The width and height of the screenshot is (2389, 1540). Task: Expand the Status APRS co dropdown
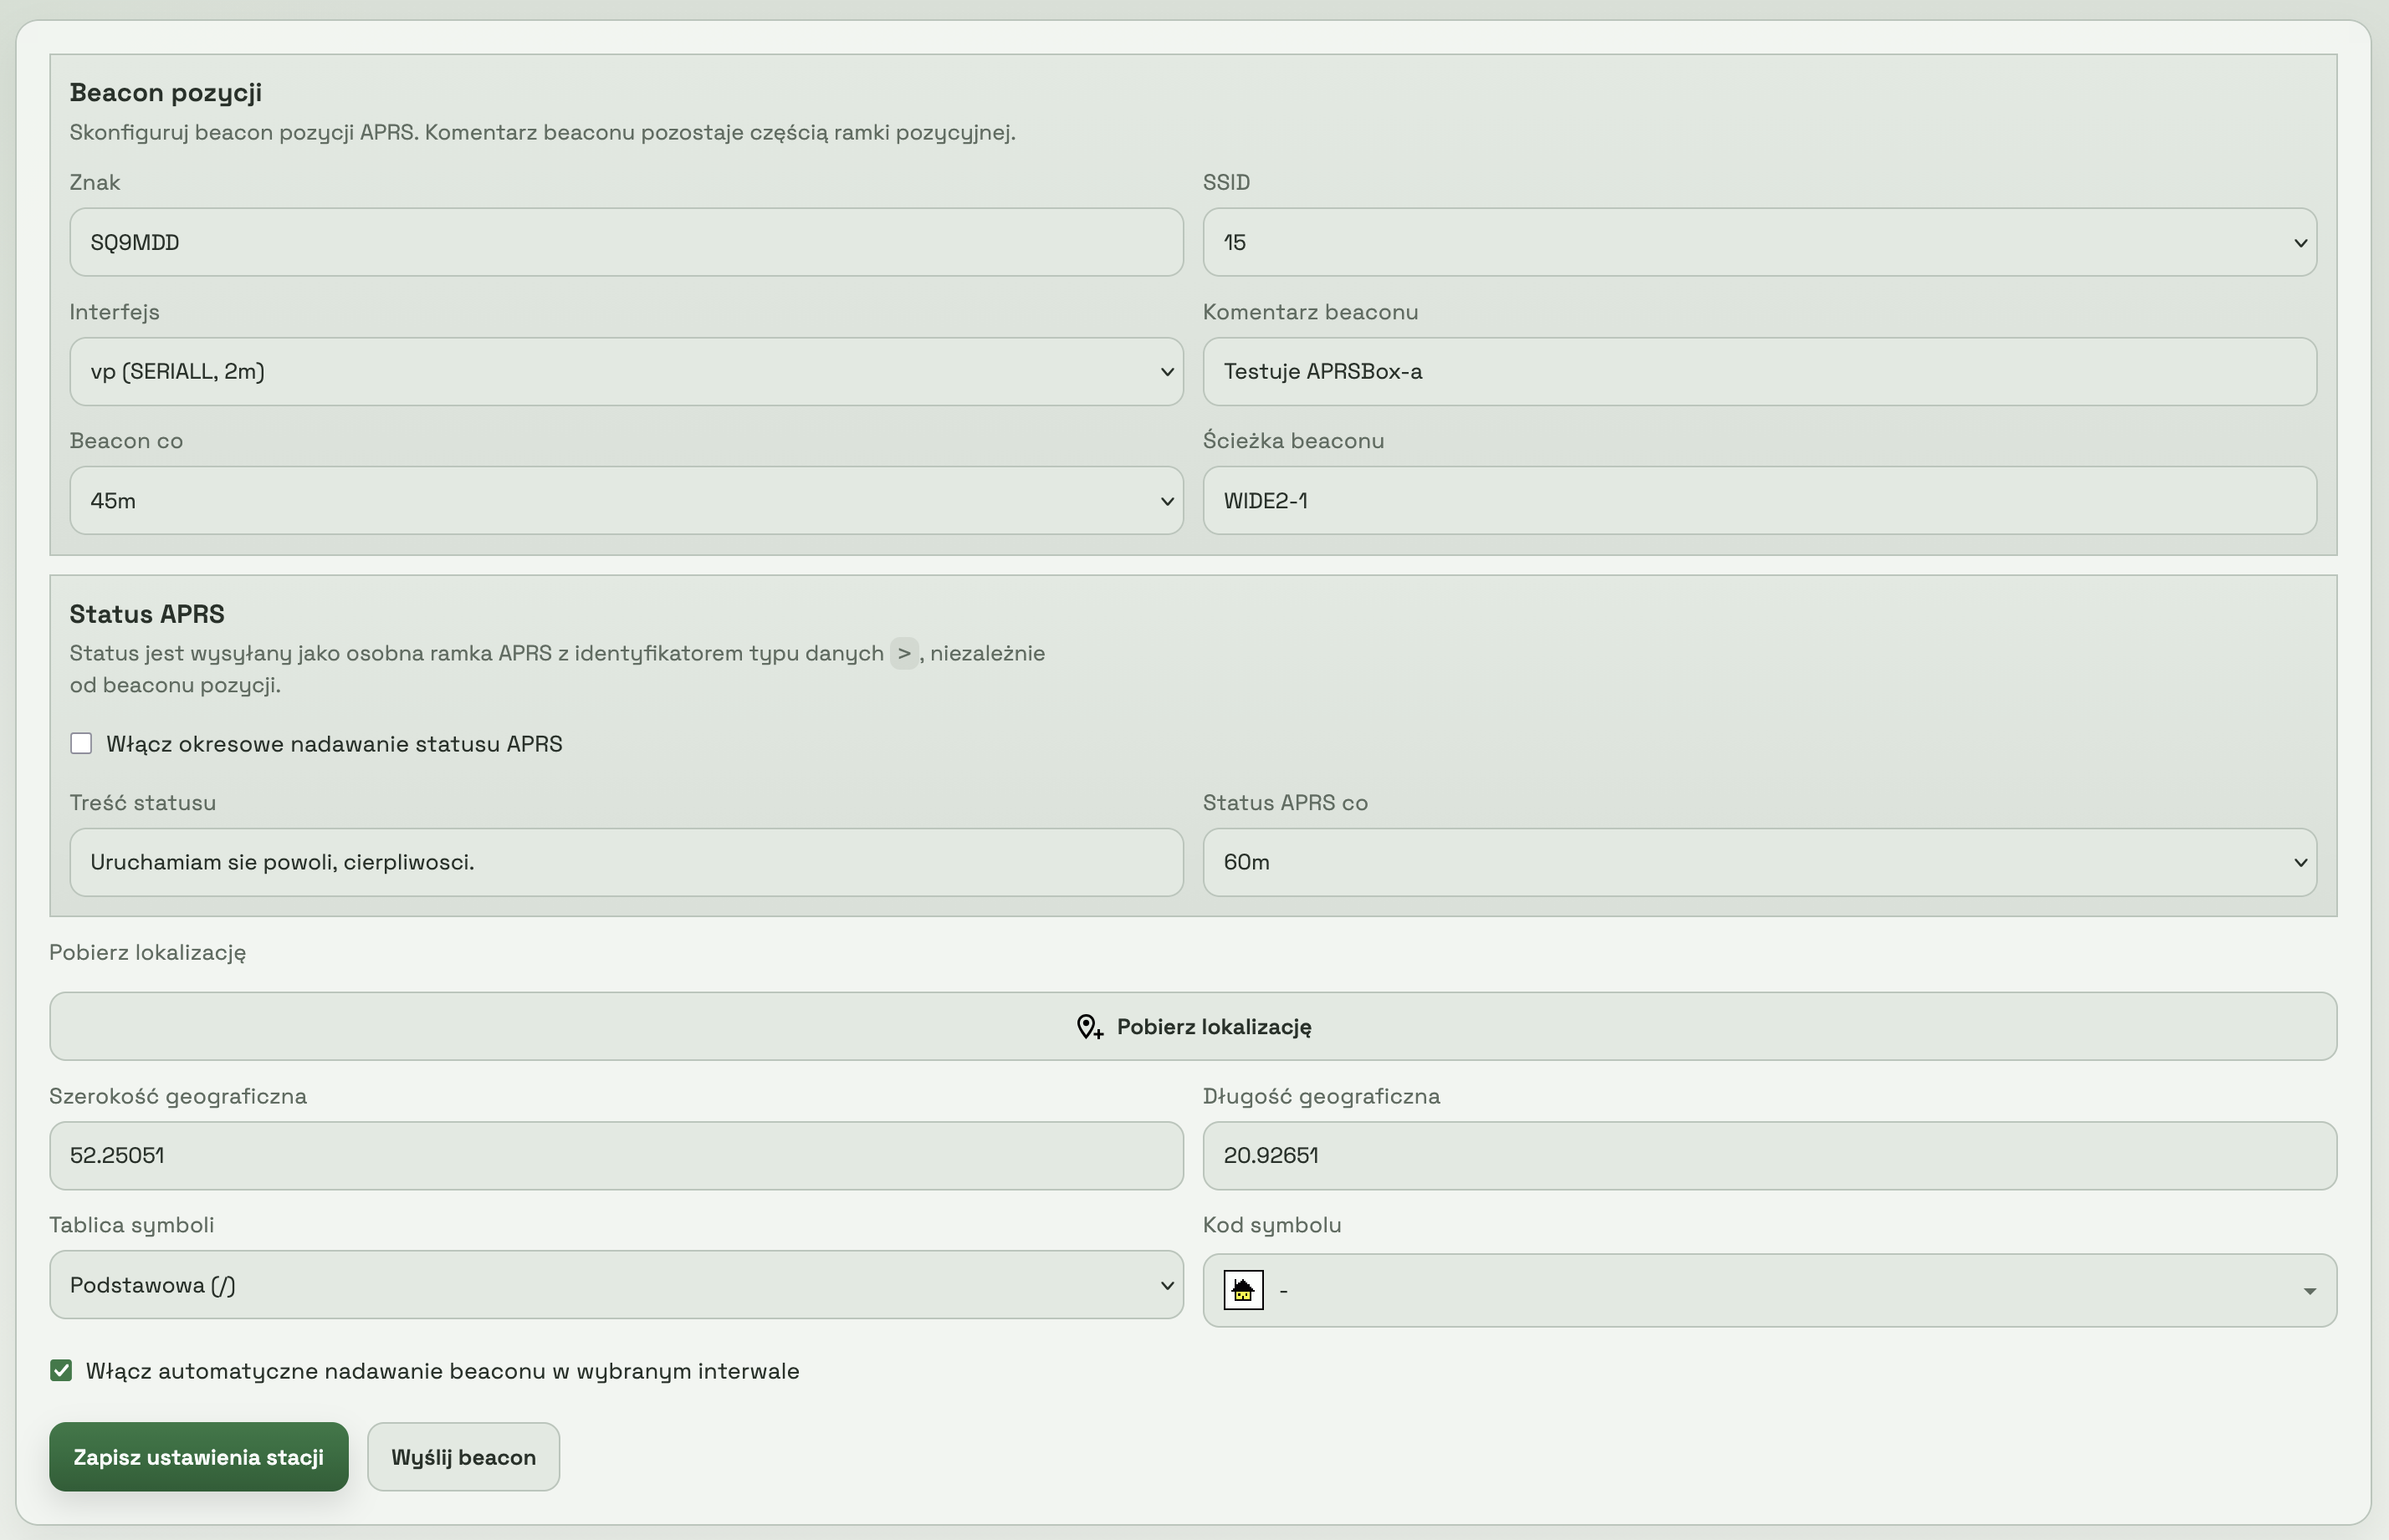1759,862
